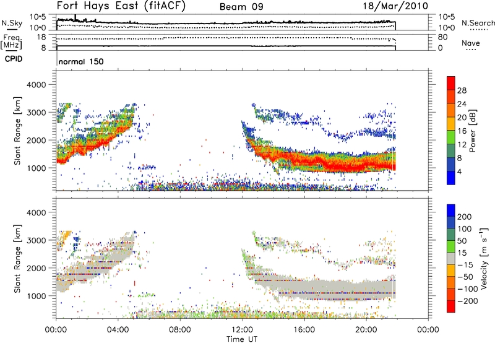Select the "24" label on Power color bar
The image size is (495, 343).
[x=462, y=104]
